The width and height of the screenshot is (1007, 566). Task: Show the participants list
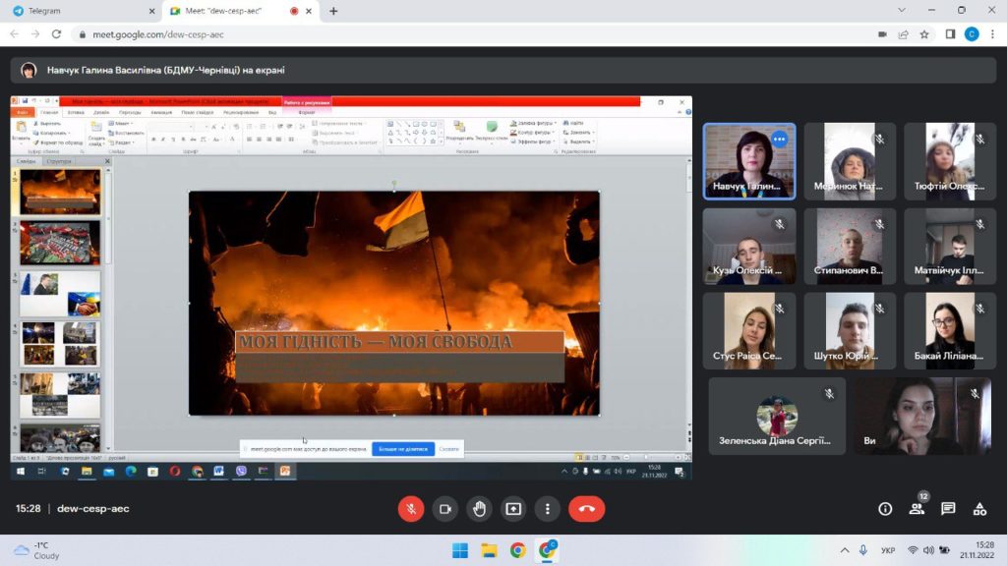point(917,509)
